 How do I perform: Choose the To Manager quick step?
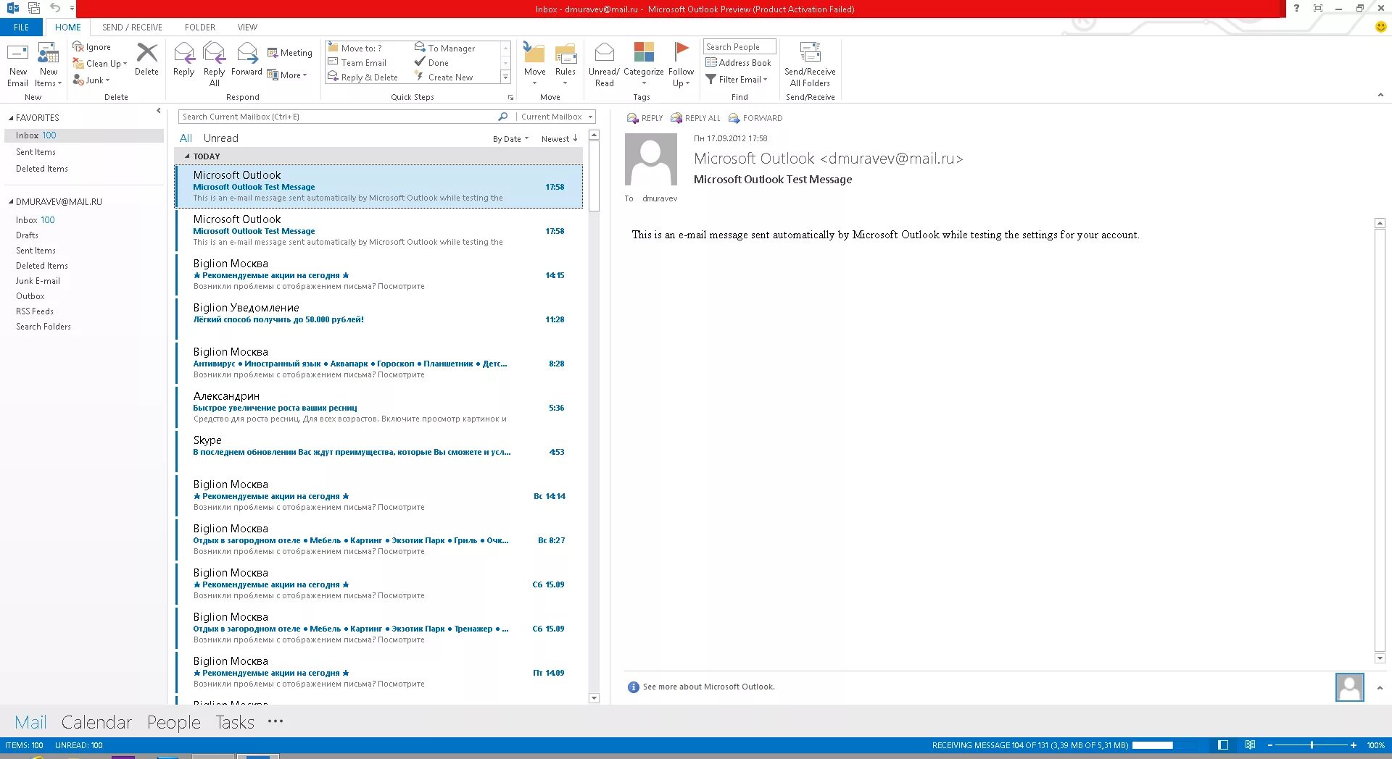[444, 48]
